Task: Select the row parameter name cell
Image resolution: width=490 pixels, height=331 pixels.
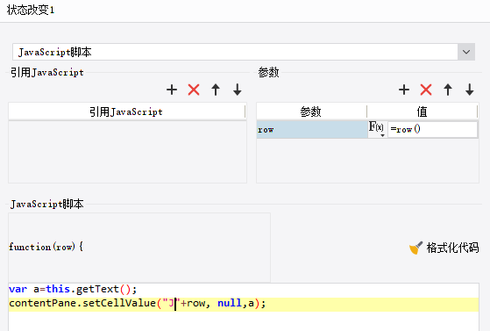Action: pyautogui.click(x=312, y=130)
